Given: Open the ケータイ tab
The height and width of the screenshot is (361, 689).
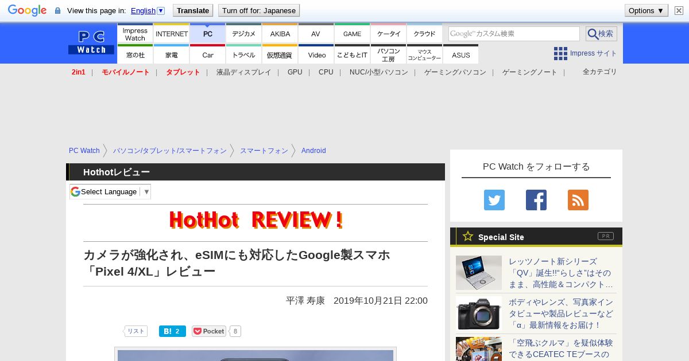Looking at the screenshot, I should pos(389,34).
